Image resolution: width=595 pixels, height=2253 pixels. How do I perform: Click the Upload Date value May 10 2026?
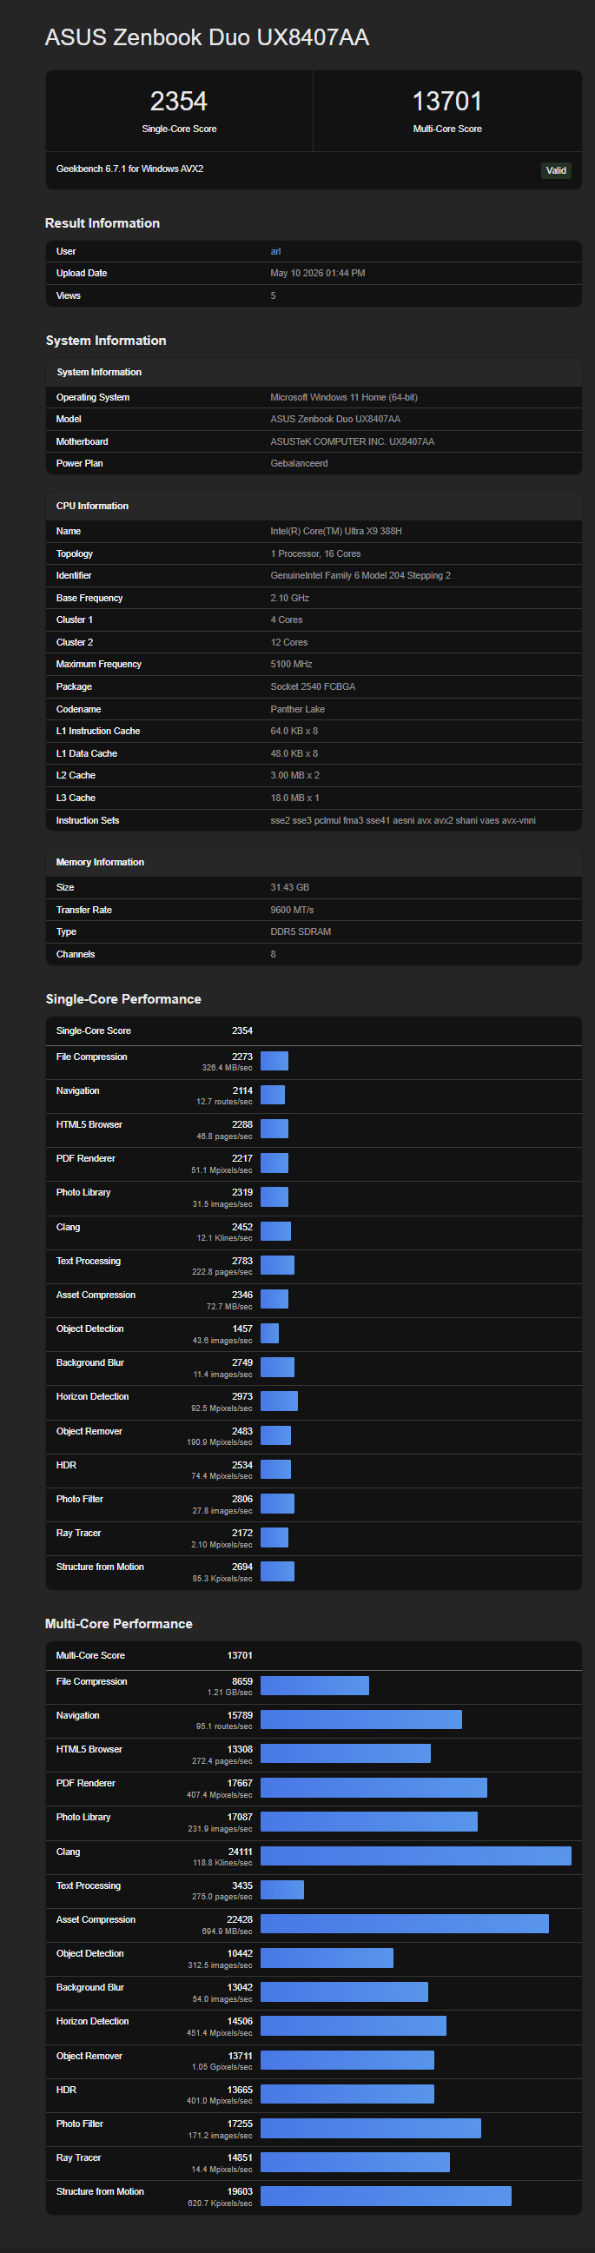(317, 273)
